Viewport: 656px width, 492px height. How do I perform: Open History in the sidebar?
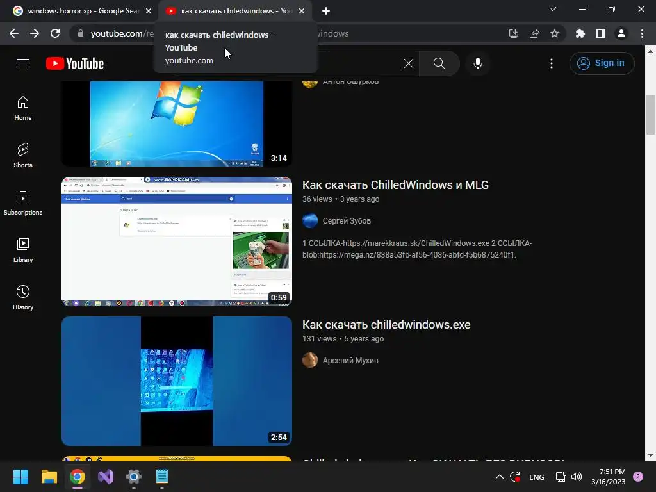point(23,297)
